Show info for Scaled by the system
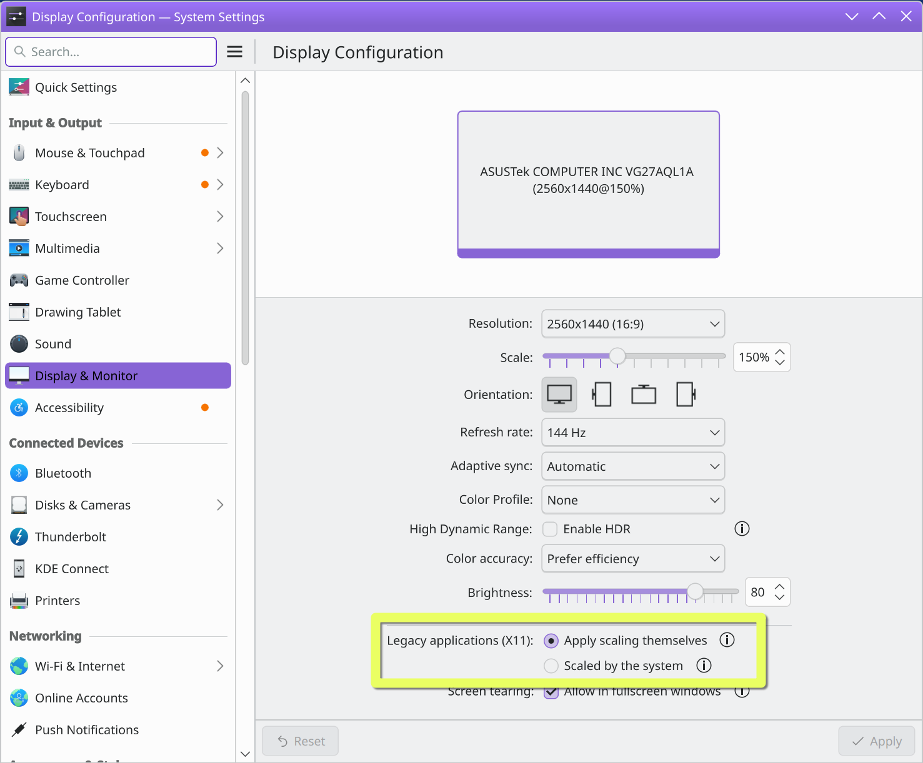This screenshot has width=923, height=763. click(704, 666)
